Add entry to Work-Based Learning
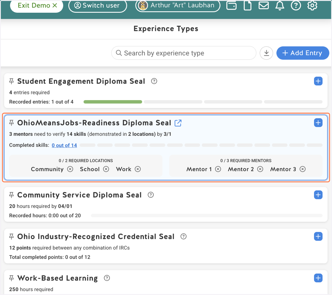Image resolution: width=332 pixels, height=295 pixels. coord(318,278)
